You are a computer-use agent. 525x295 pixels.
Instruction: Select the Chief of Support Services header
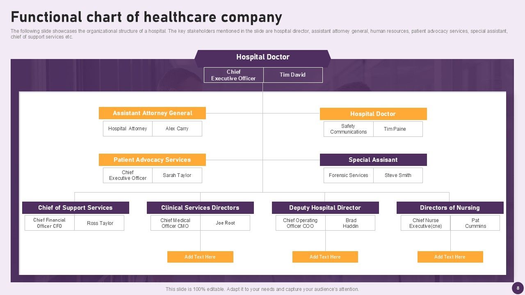click(x=75, y=208)
